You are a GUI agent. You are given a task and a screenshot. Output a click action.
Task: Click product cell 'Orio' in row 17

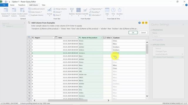click(x=90, y=90)
